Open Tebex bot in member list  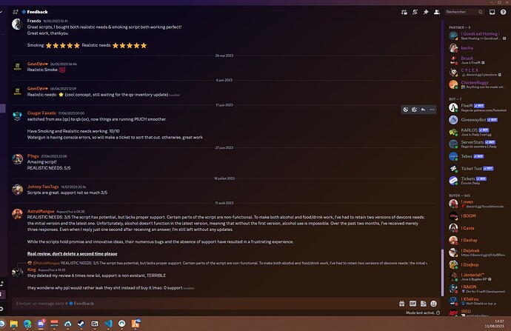pos(477,156)
